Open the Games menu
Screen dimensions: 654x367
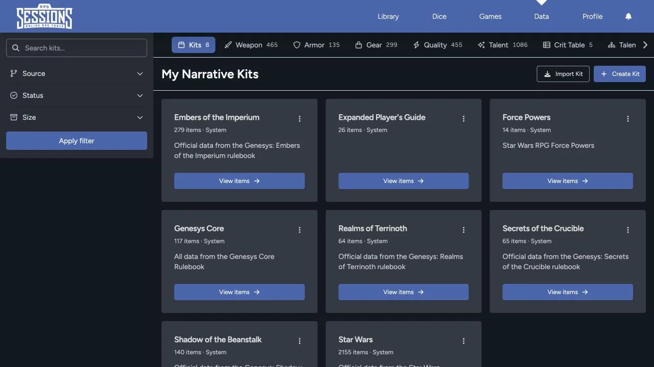(x=491, y=16)
